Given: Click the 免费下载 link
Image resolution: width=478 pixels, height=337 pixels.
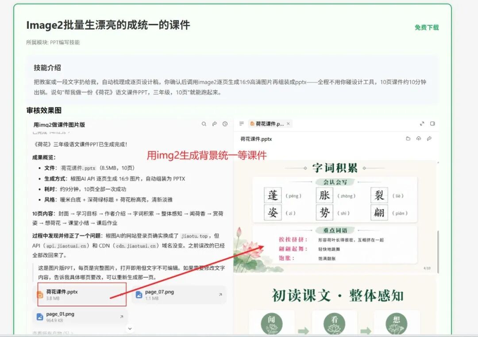Looking at the screenshot, I should 427,27.
